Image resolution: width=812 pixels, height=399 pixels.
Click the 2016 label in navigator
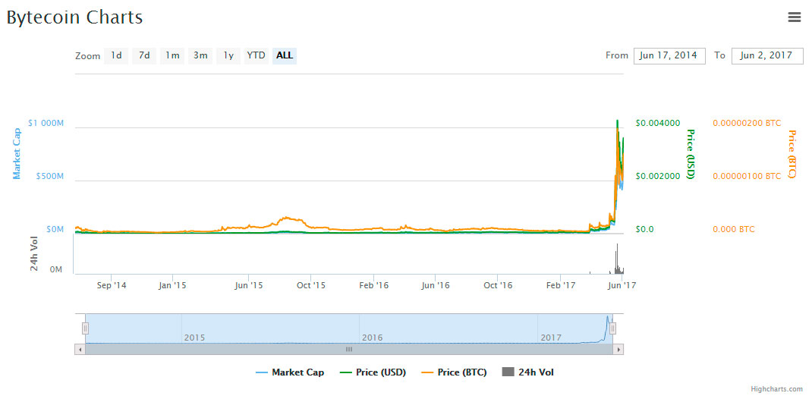click(x=373, y=338)
